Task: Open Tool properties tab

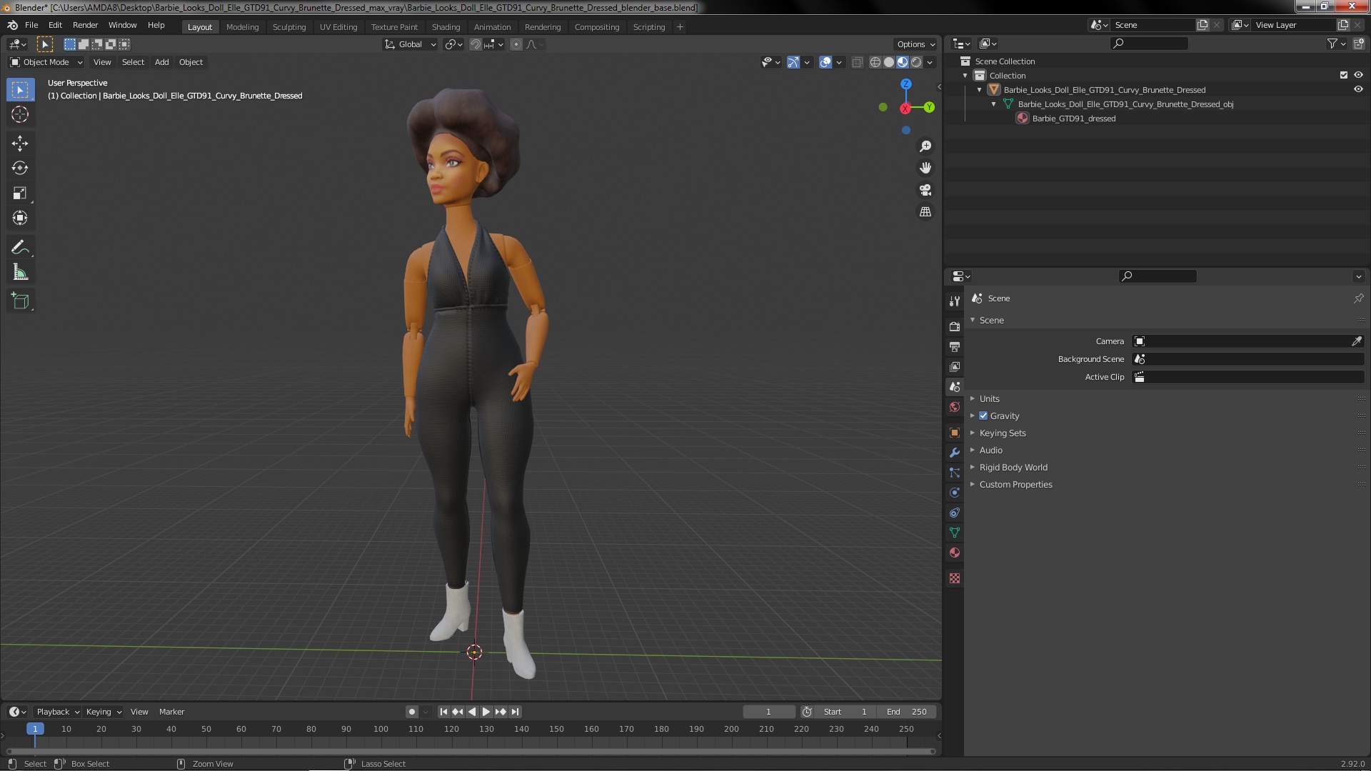Action: [x=955, y=301]
